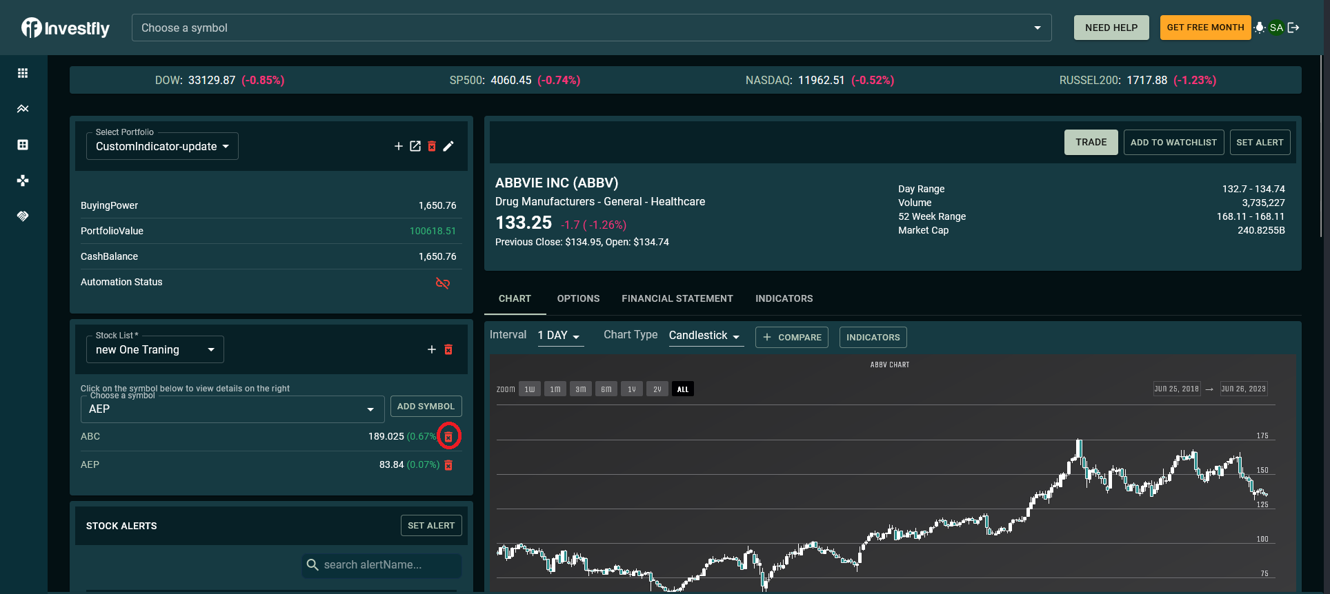Click the Automation Status broken link icon
1330x594 pixels.
click(x=443, y=283)
